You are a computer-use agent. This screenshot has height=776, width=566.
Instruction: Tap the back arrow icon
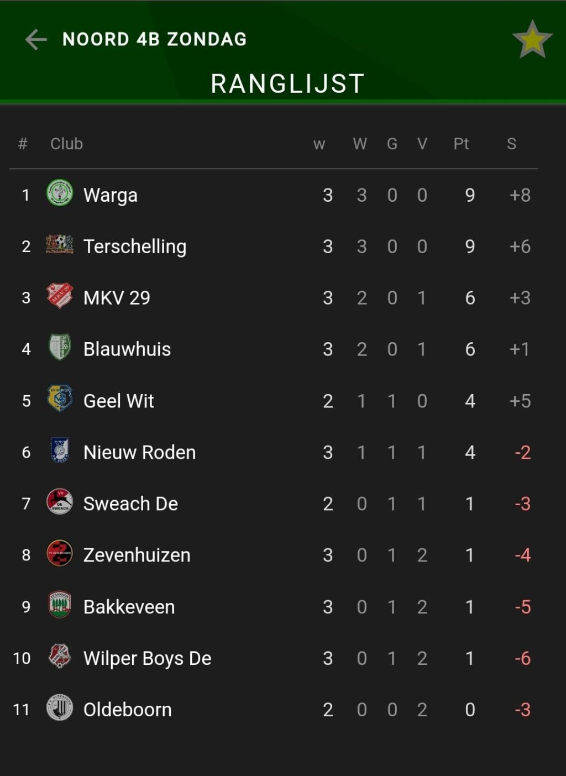click(36, 40)
